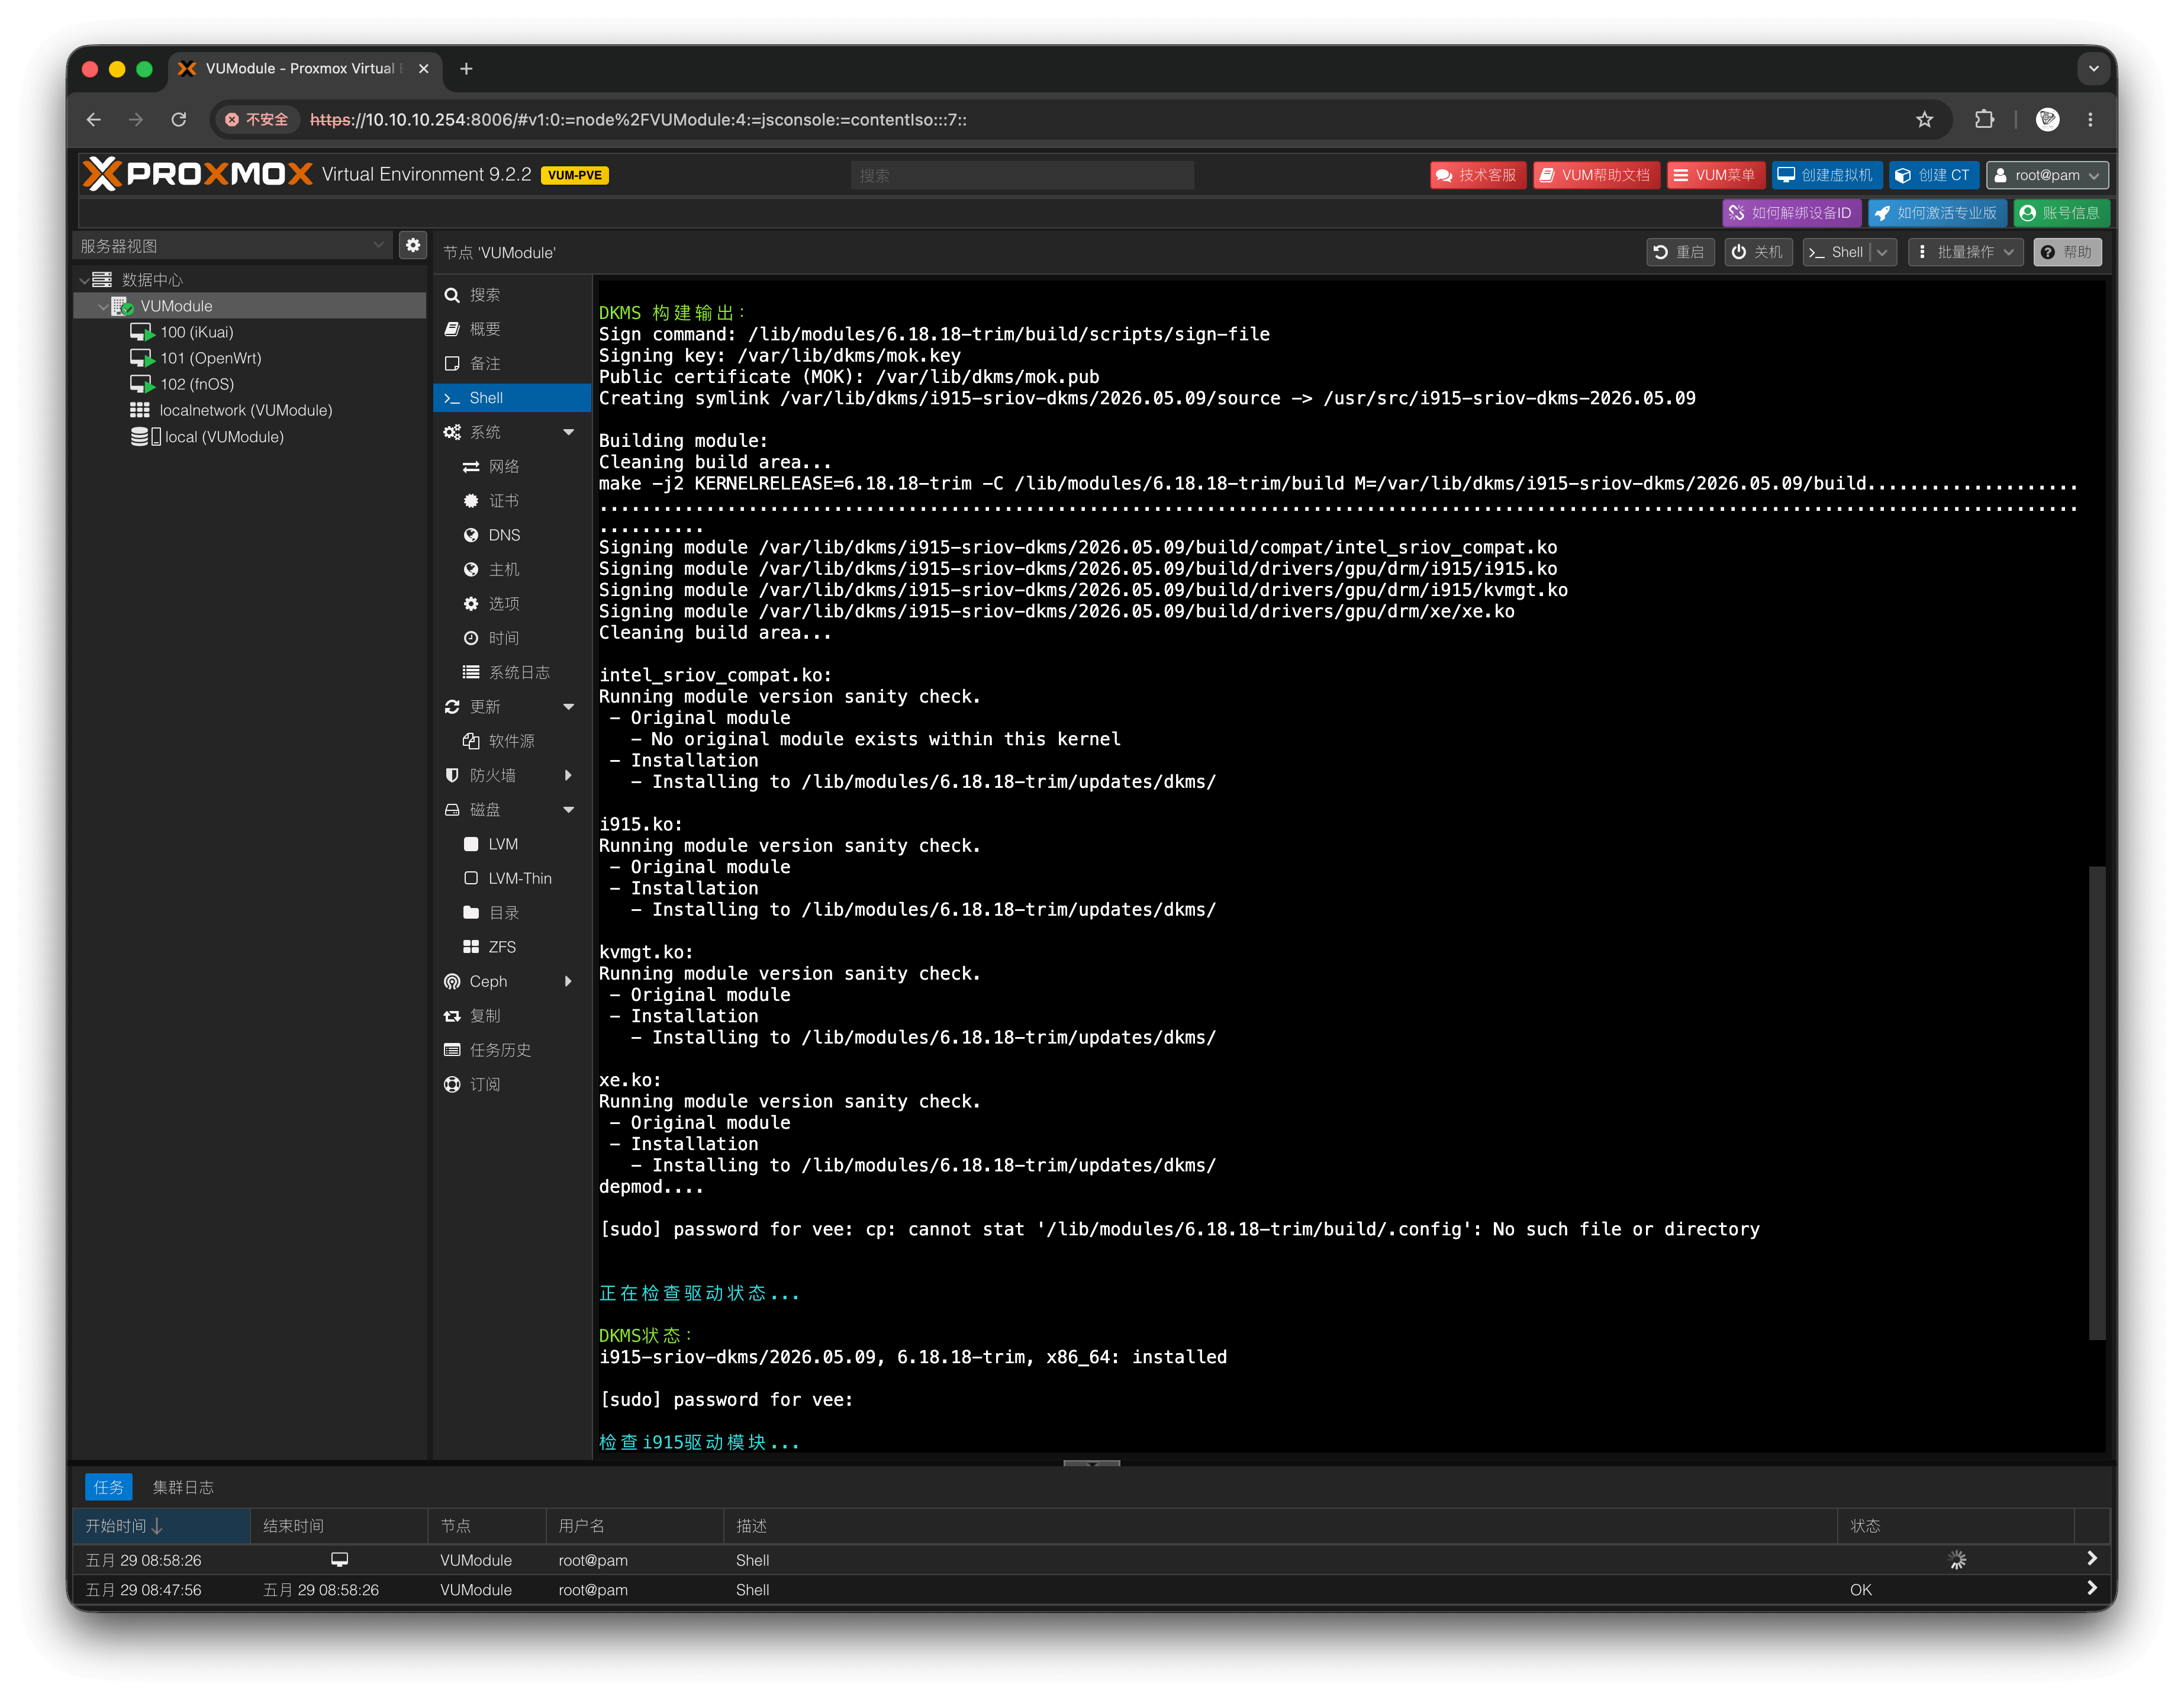Click the server view settings gear icon
This screenshot has height=1700, width=2184.
tap(413, 246)
